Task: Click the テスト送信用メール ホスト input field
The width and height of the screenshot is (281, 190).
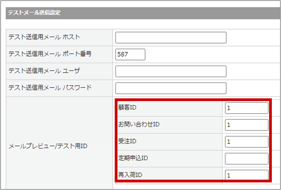Action: click(x=171, y=37)
